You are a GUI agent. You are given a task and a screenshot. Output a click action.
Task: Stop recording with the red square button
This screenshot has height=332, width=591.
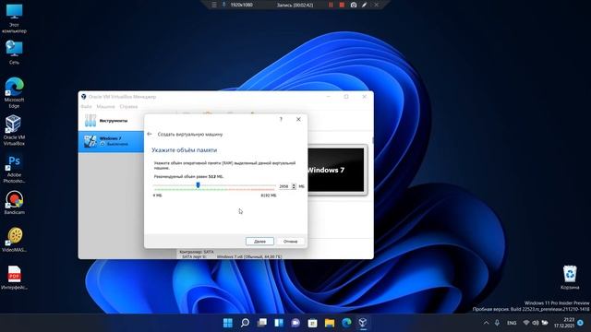tap(342, 5)
